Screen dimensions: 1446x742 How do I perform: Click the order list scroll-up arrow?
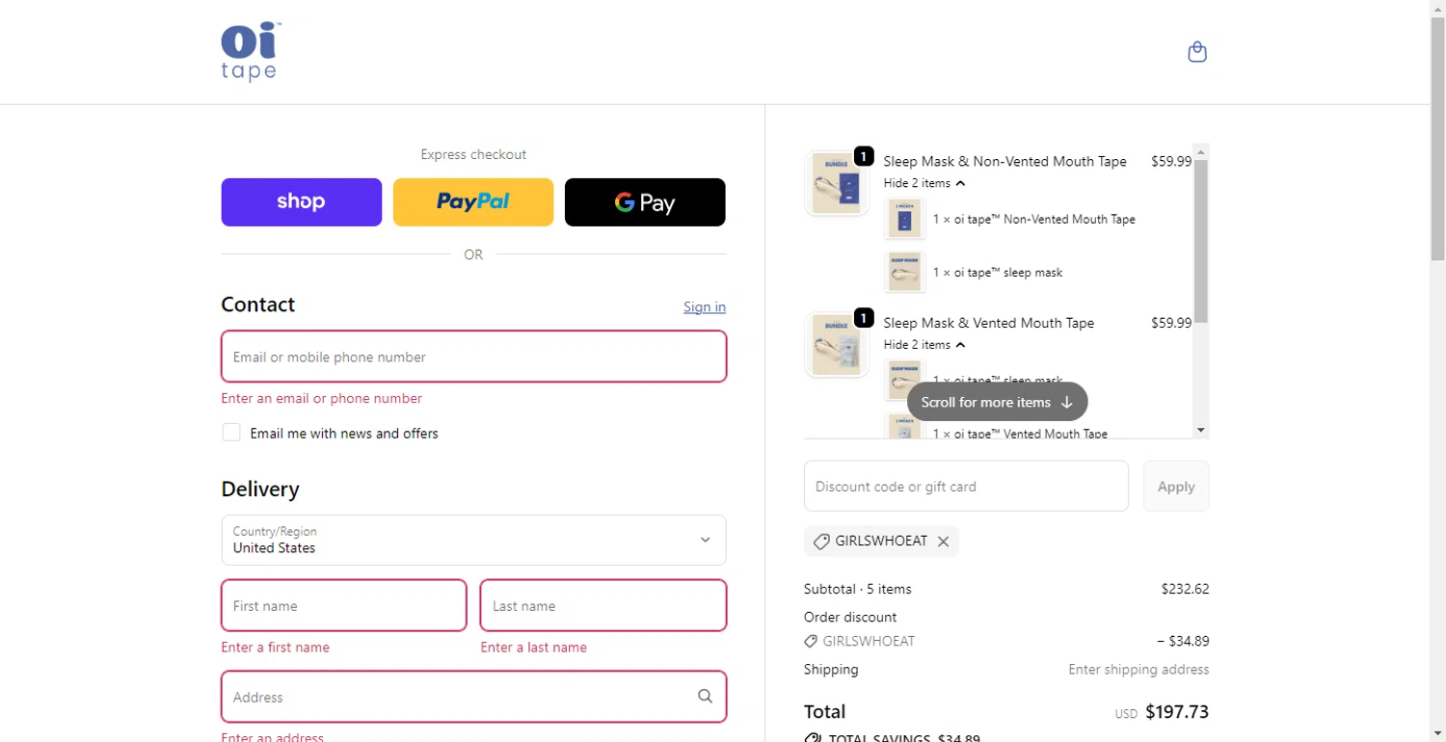(x=1200, y=151)
